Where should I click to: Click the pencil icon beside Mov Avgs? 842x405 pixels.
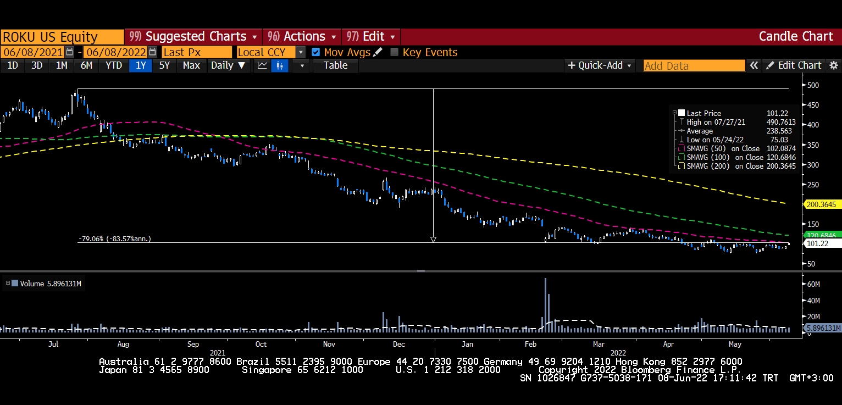(x=378, y=52)
